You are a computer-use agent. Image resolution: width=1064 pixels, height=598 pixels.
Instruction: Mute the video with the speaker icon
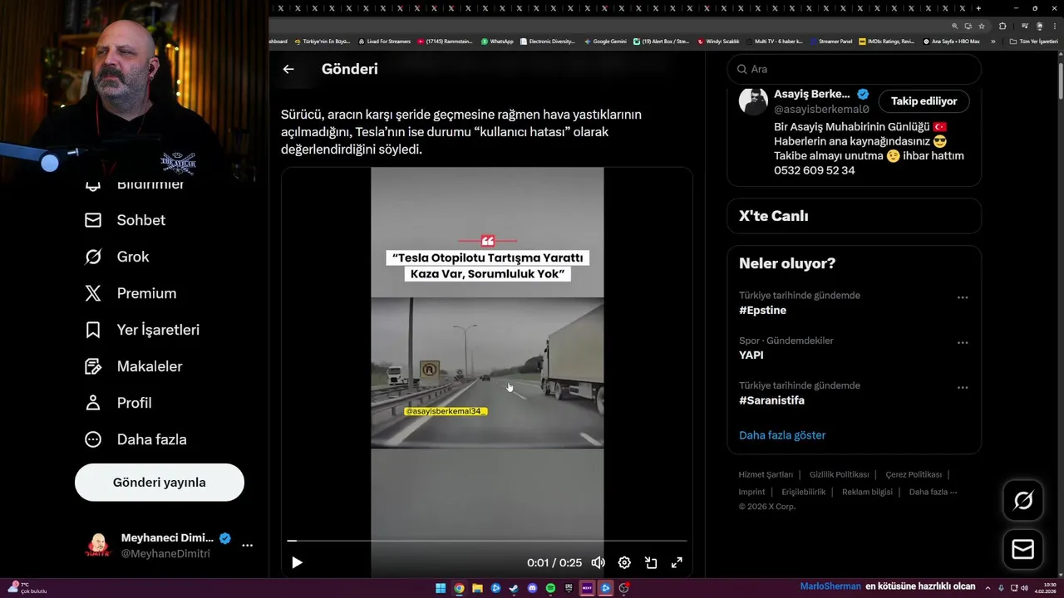click(598, 562)
